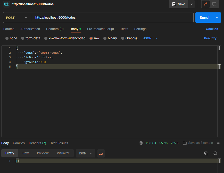Select the none body type
The width and height of the screenshot is (224, 173).
point(7,38)
